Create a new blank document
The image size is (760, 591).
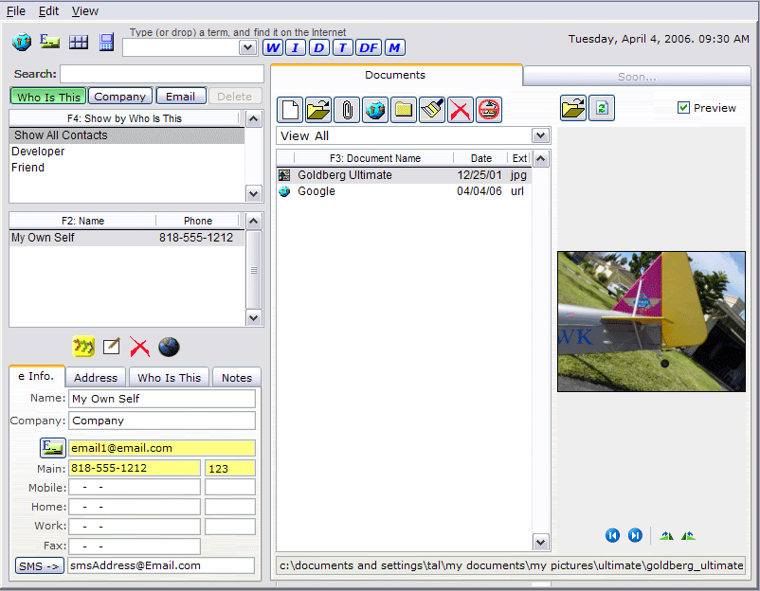point(290,110)
